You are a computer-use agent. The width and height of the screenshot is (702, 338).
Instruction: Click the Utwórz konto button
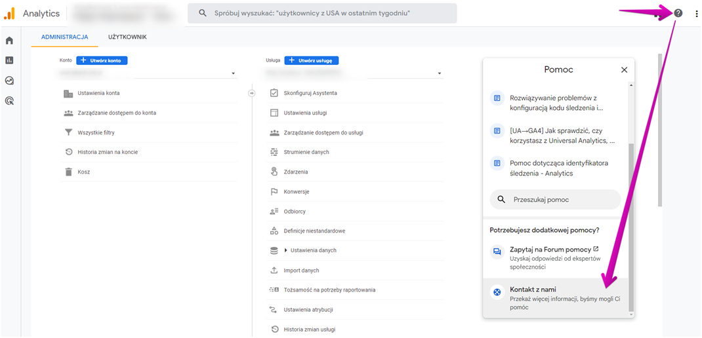102,60
